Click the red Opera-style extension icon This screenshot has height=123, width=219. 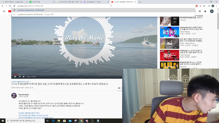coord(197,6)
